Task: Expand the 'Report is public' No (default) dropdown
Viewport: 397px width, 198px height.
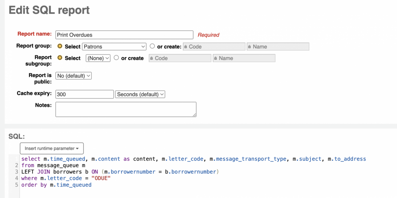Action: coord(73,76)
